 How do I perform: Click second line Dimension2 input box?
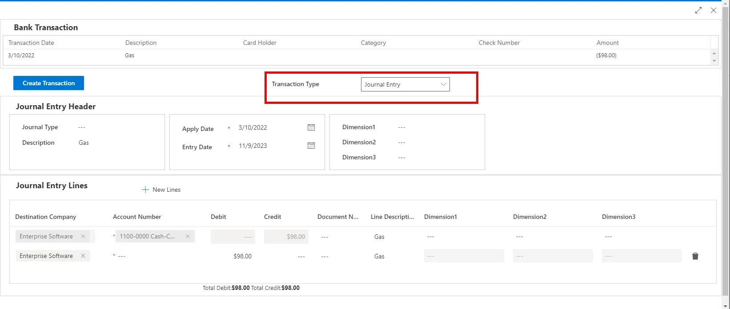click(553, 256)
